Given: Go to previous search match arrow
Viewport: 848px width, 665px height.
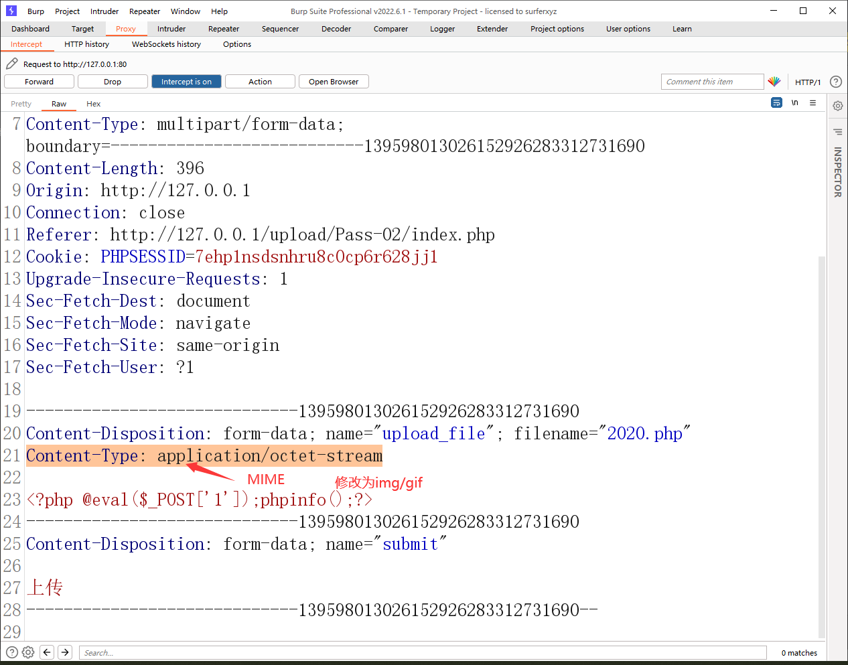Looking at the screenshot, I should 47,652.
